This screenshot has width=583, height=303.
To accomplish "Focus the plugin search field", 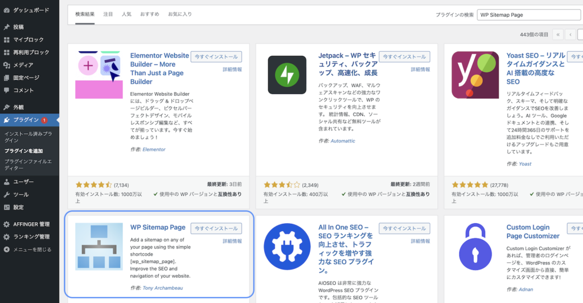I will click(x=529, y=15).
